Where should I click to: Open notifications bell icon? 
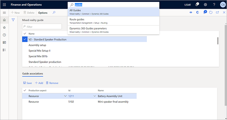(197, 4)
